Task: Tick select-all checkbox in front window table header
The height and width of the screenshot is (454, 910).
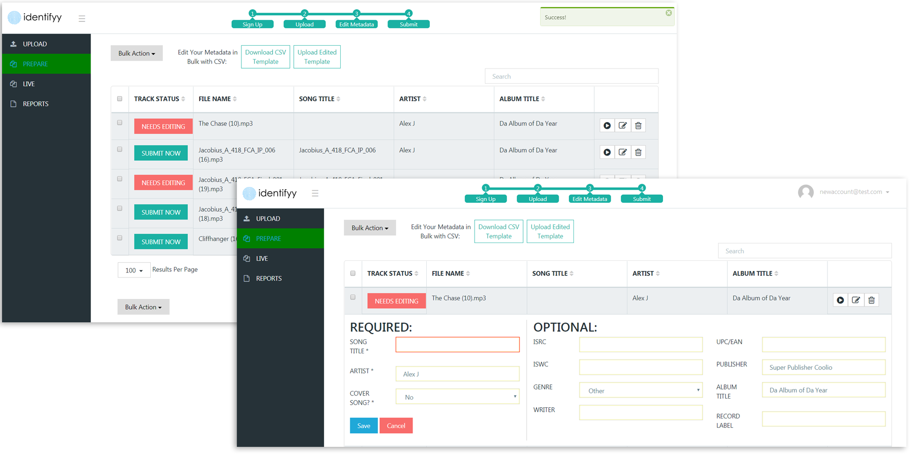Action: click(353, 273)
